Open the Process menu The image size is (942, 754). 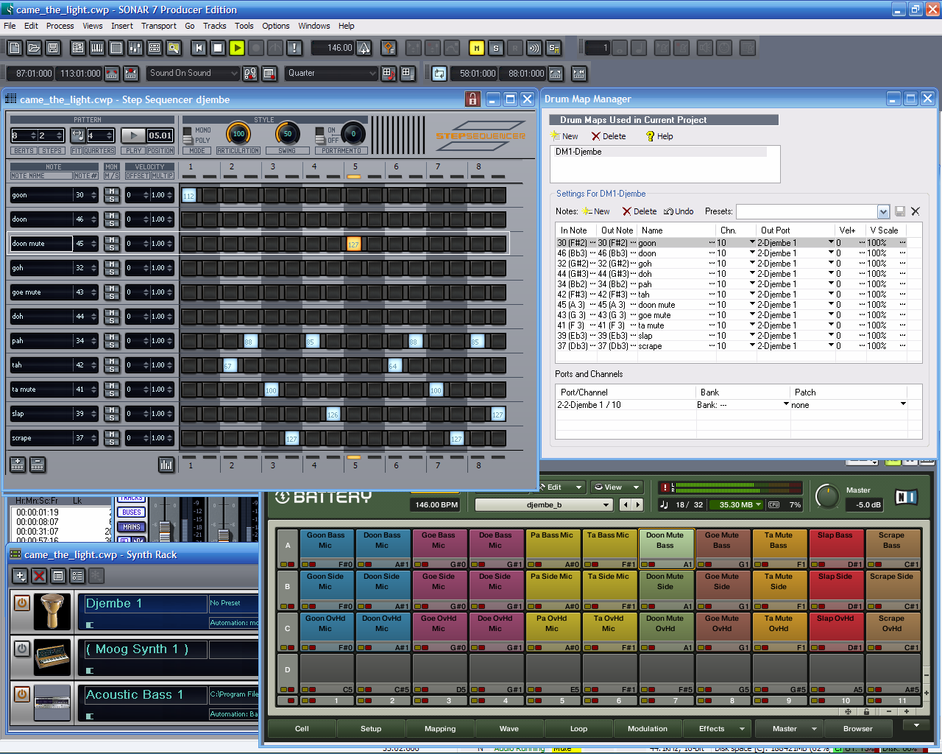point(60,26)
